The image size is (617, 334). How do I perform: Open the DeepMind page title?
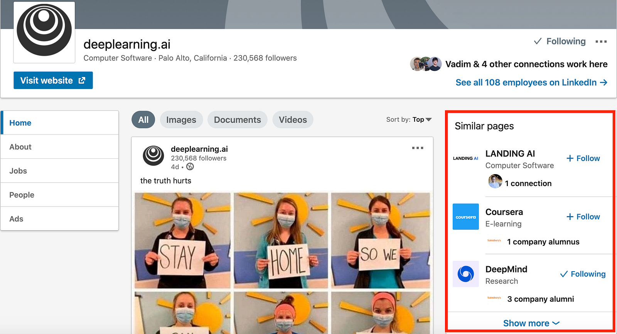tap(506, 269)
